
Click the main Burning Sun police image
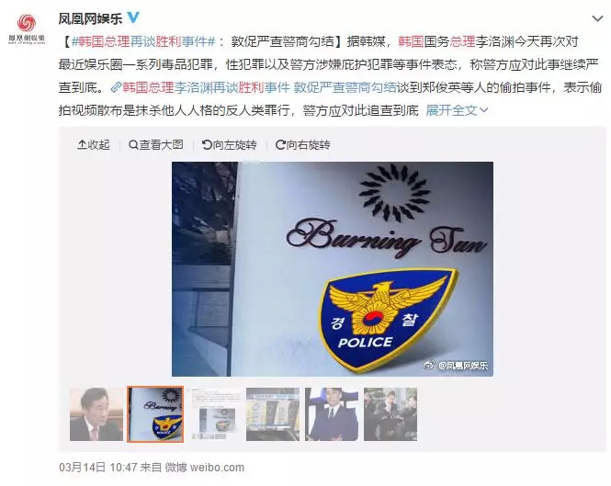pyautogui.click(x=333, y=269)
